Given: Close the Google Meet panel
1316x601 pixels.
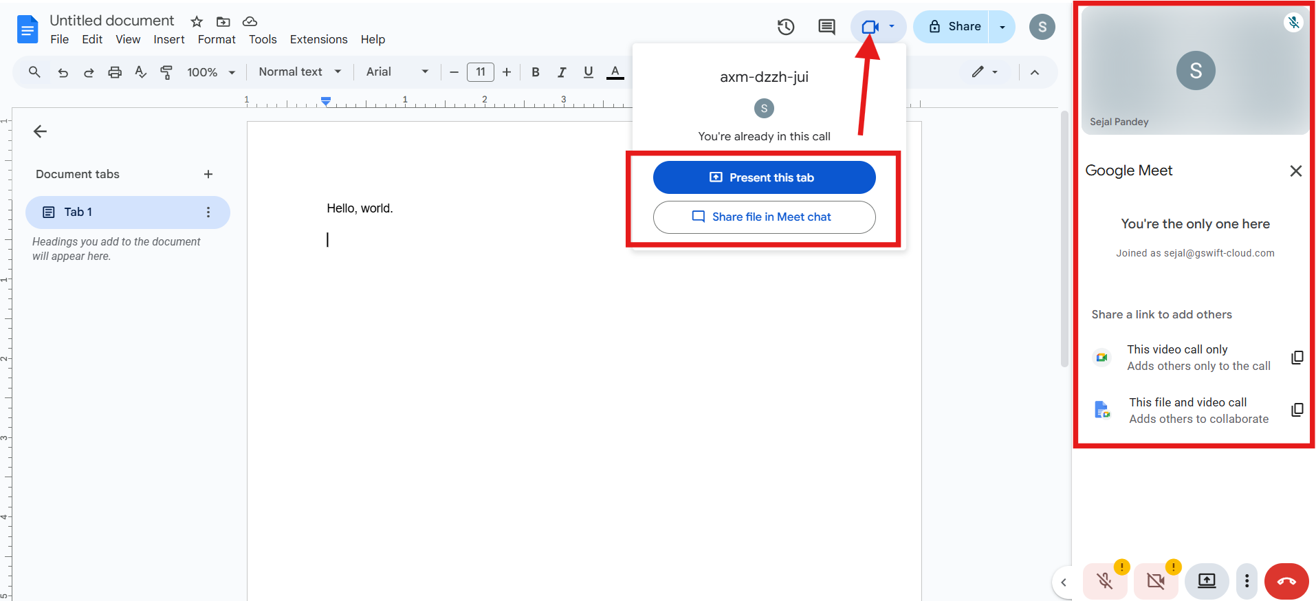Looking at the screenshot, I should pyautogui.click(x=1295, y=171).
